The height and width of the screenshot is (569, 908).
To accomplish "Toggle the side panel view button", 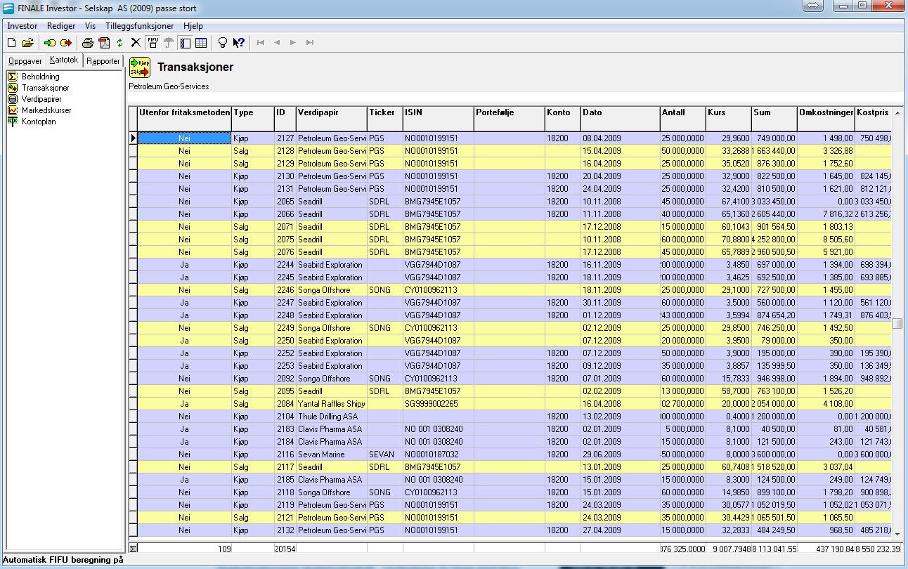I will point(185,43).
